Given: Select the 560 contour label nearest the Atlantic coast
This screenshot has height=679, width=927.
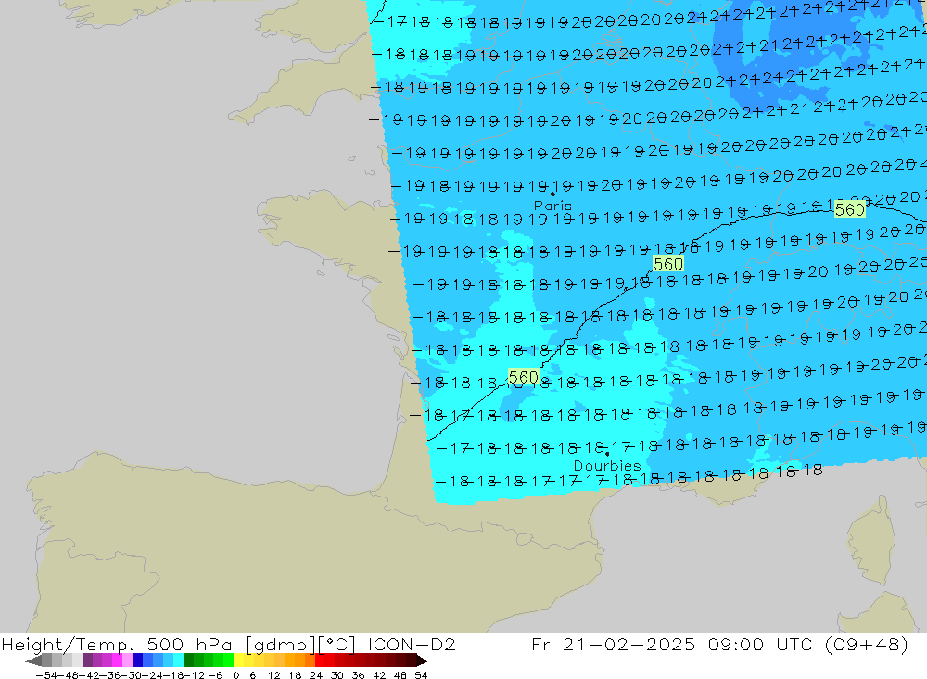Looking at the screenshot, I should tap(523, 377).
